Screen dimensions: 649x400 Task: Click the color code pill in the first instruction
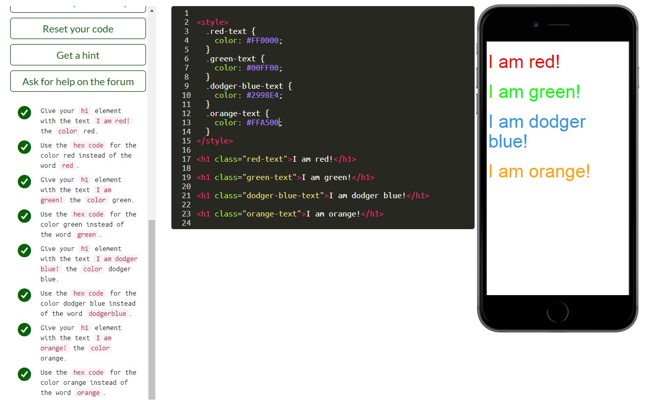click(67, 131)
